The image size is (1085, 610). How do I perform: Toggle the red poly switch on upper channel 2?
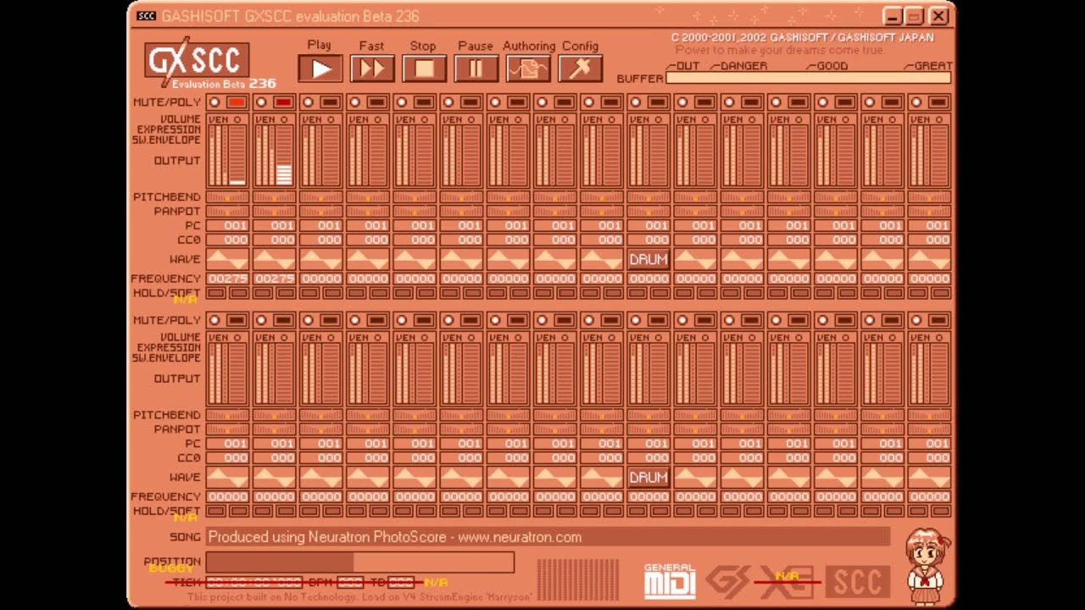(x=283, y=103)
